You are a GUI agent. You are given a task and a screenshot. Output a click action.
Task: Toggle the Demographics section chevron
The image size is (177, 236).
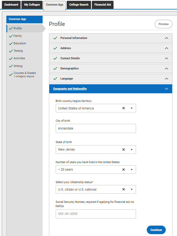click(167, 69)
